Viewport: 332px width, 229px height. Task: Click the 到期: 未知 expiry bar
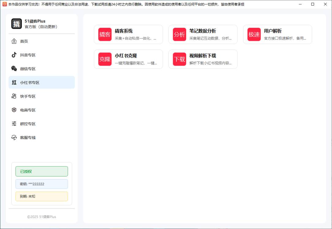[x=42, y=196]
